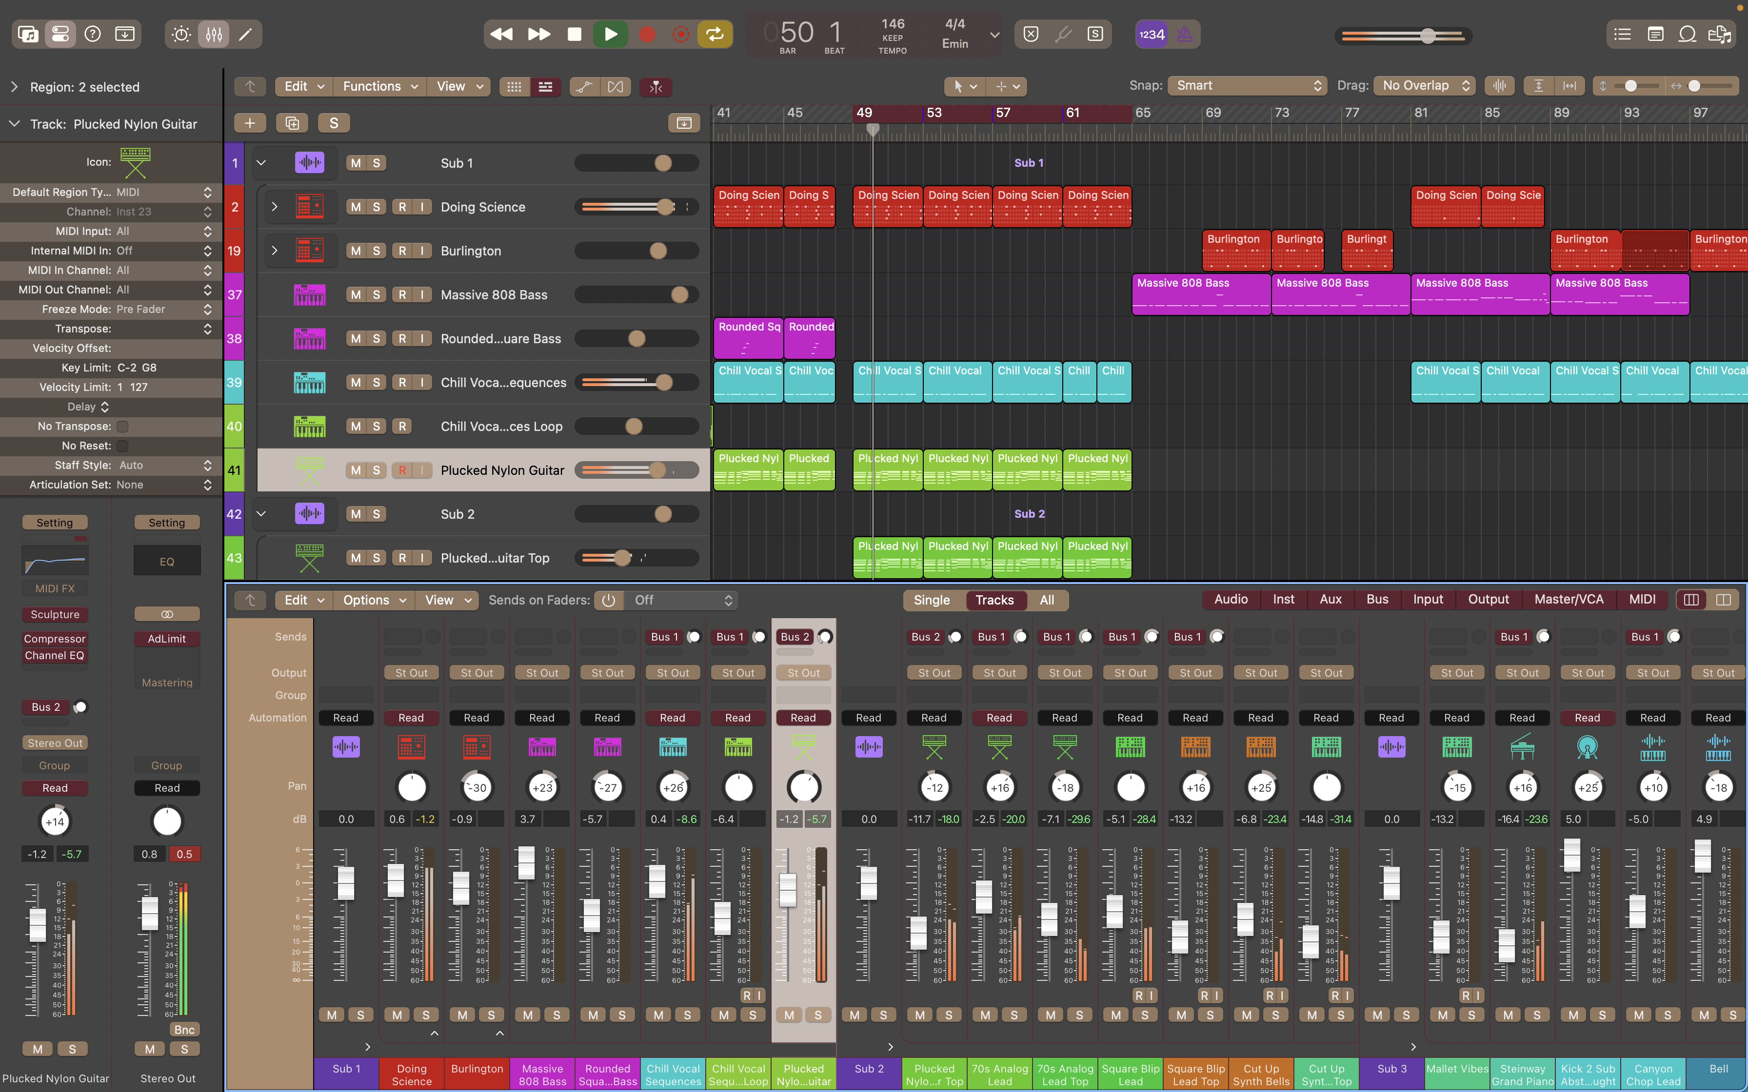Click Steinway Grand Piano icon in mixer
Viewport: 1748px width, 1092px height.
click(x=1522, y=747)
